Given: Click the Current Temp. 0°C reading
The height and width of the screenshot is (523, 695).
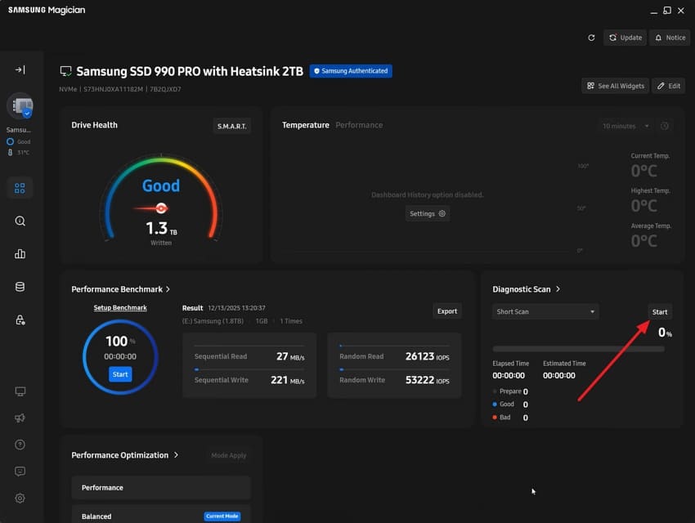Looking at the screenshot, I should click(644, 171).
